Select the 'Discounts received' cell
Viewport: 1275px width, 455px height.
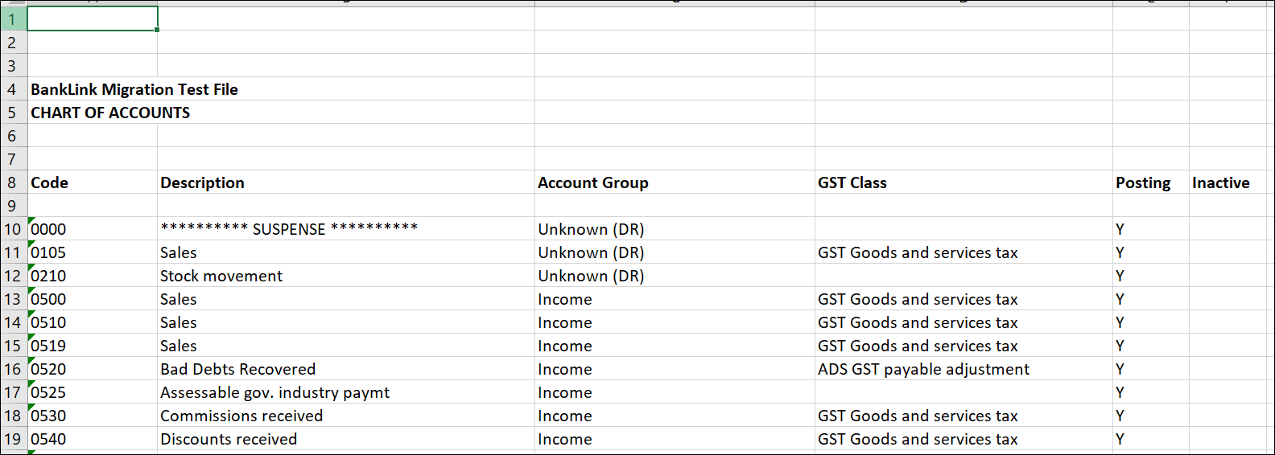pyautogui.click(x=229, y=439)
